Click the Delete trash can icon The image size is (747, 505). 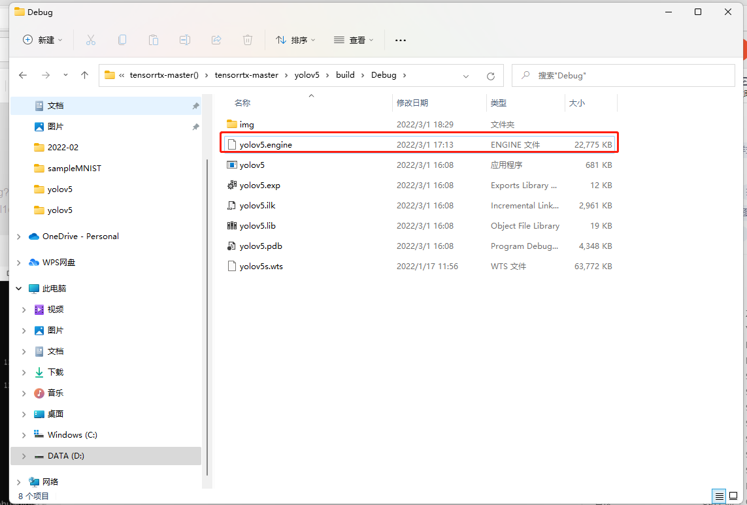tap(248, 40)
